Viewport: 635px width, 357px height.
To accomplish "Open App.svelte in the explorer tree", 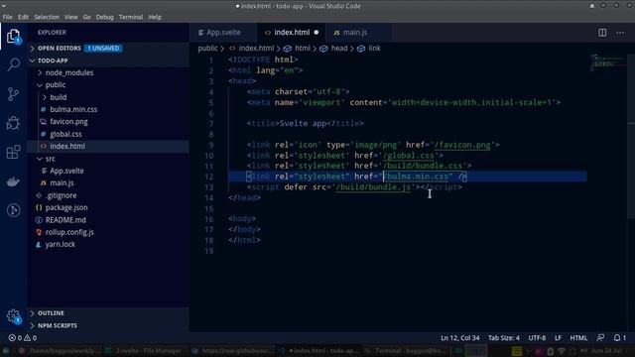I will pyautogui.click(x=108, y=171).
